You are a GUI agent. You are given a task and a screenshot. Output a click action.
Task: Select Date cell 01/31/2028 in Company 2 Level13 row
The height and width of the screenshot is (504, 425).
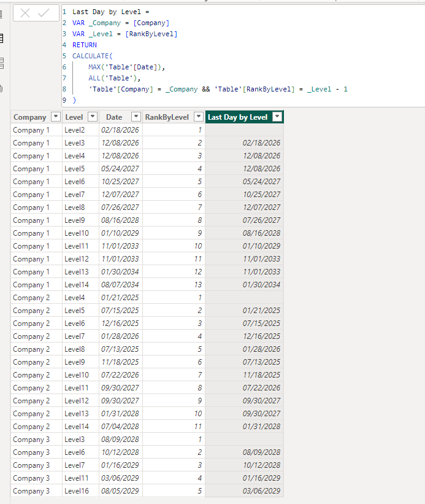tap(121, 414)
